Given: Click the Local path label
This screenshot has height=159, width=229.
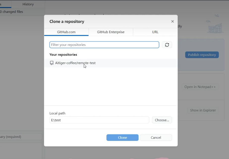Looking at the screenshot, I should tap(58, 113).
